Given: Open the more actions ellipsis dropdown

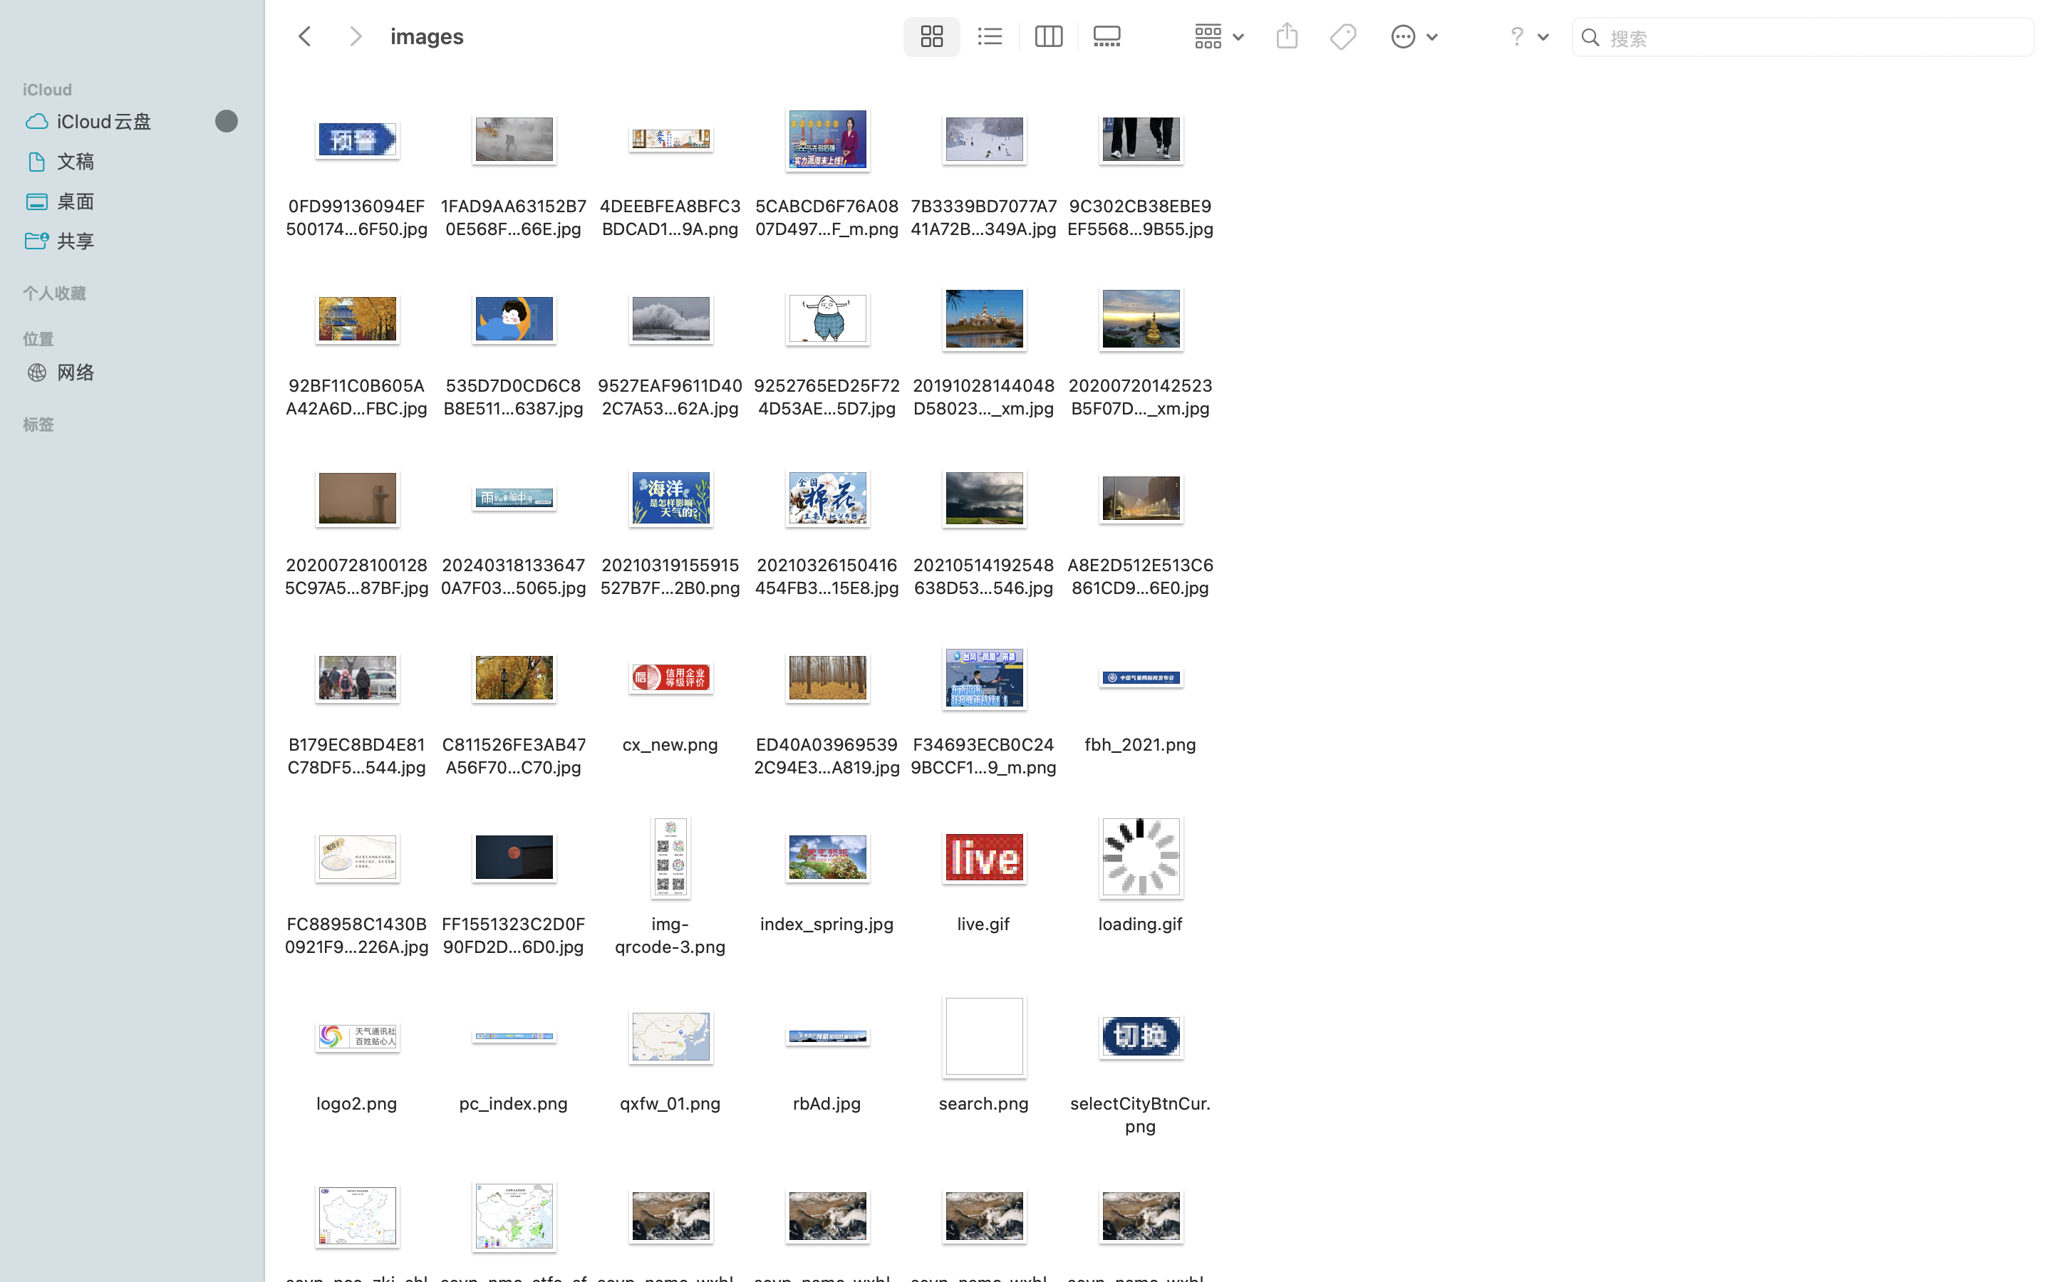Looking at the screenshot, I should pos(1414,36).
